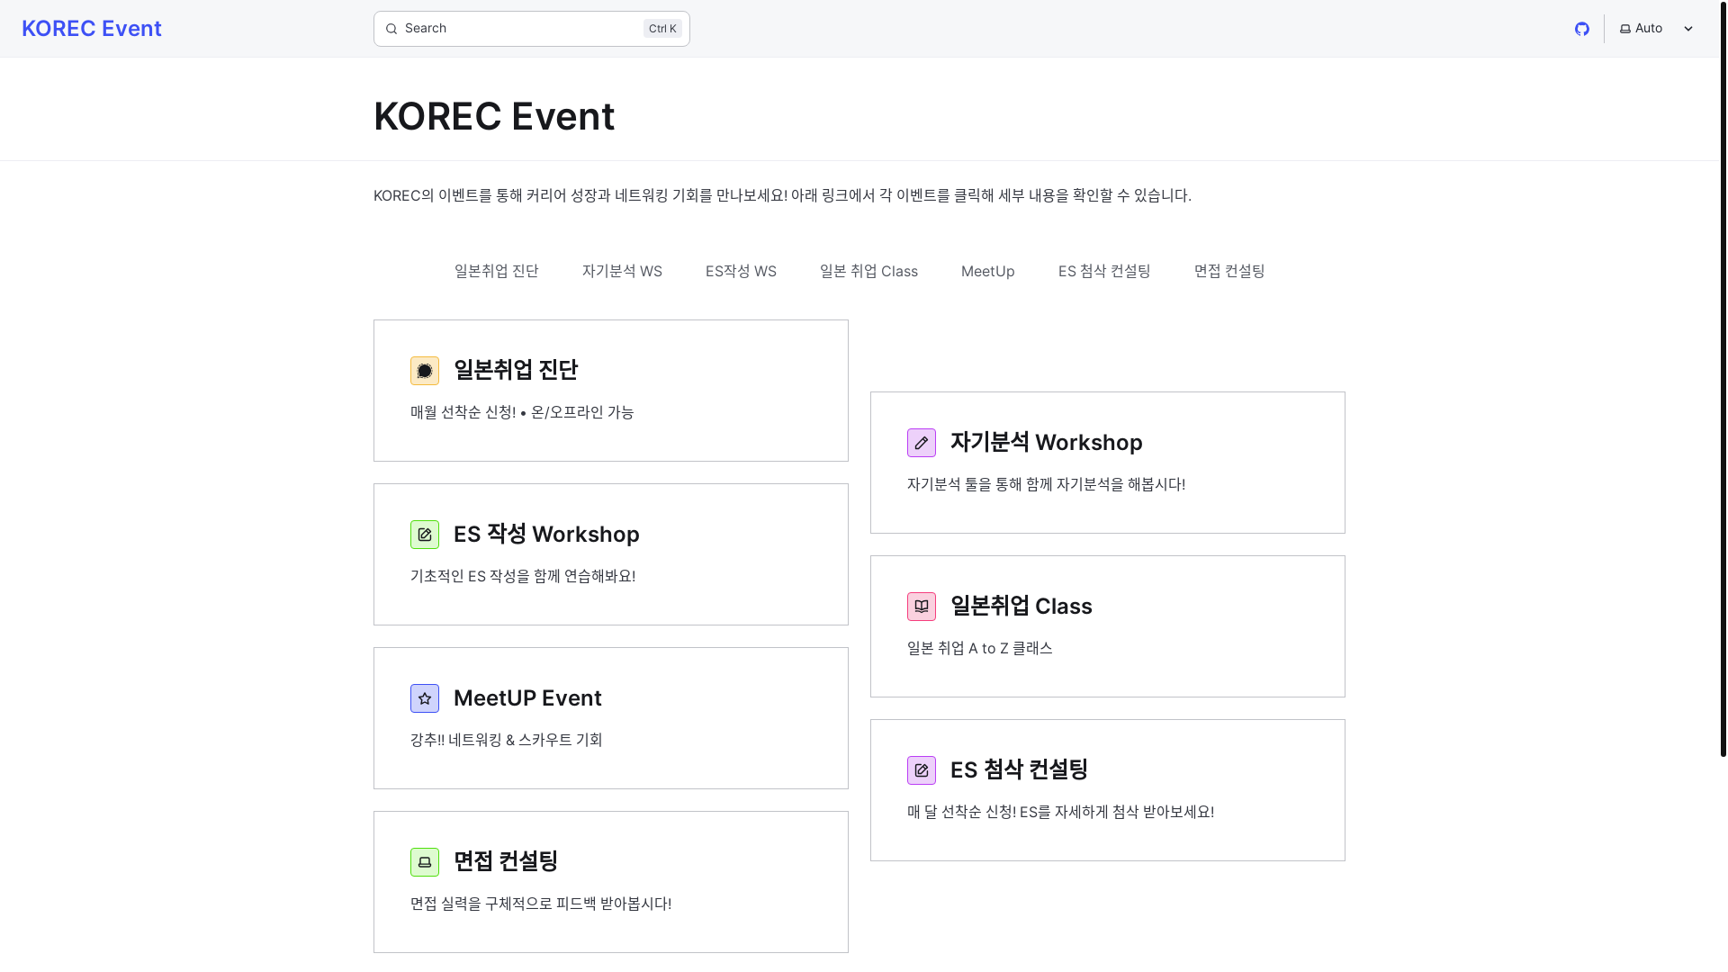Select the 면접 컨설팅 tab
This screenshot has width=1728, height=972.
pyautogui.click(x=1229, y=271)
